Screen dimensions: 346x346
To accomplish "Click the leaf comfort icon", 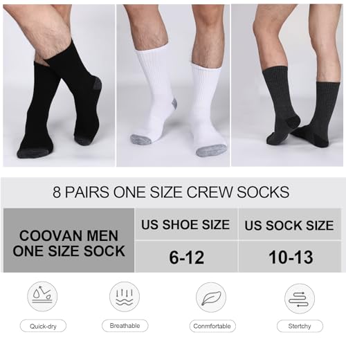I will (x=211, y=298).
